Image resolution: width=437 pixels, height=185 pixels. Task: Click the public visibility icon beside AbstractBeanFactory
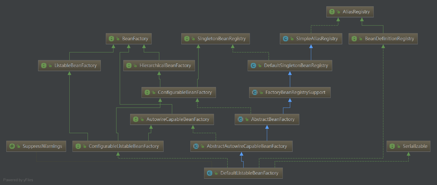247,119
